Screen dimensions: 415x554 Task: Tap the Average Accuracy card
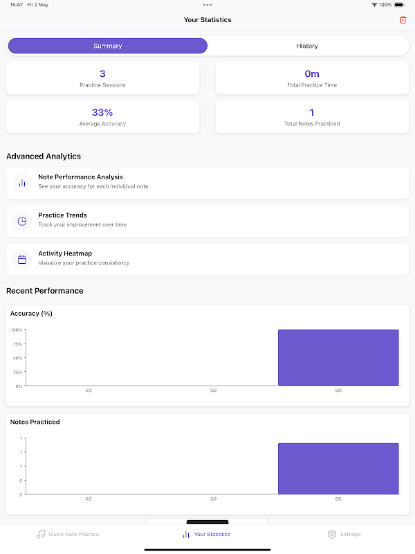coord(102,116)
